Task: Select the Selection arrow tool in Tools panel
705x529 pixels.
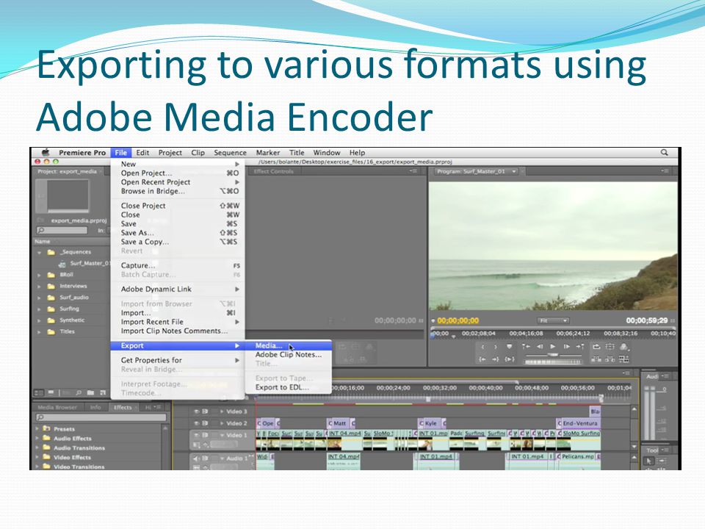Action: coord(648,461)
